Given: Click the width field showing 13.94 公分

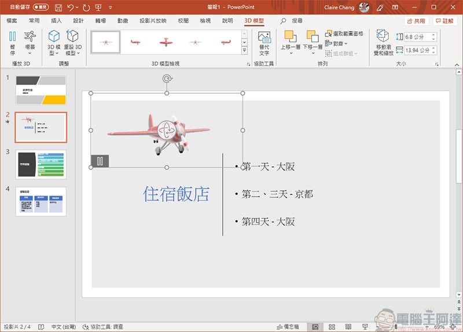Looking at the screenshot, I should 417,50.
